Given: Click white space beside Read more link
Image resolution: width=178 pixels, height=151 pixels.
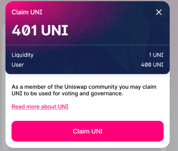Looking at the screenshot, I should [116, 106].
